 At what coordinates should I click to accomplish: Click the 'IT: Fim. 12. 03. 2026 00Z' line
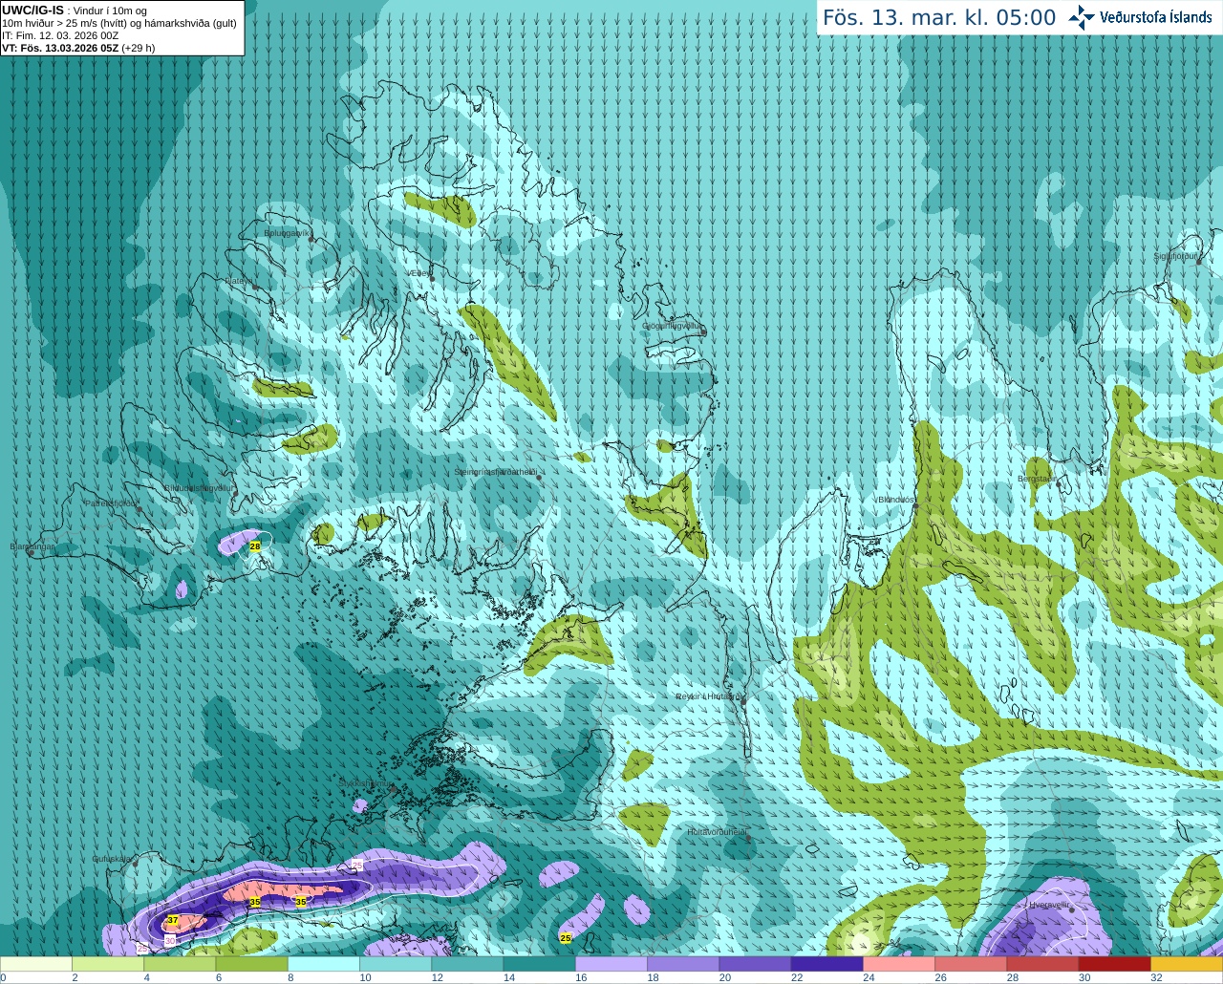[x=60, y=35]
